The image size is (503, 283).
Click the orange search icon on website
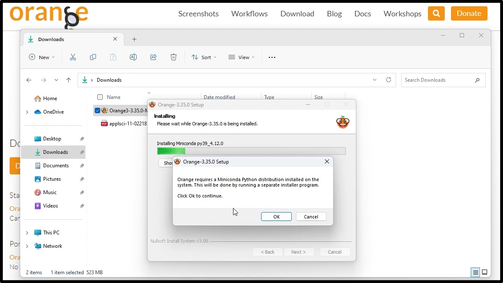[436, 13]
